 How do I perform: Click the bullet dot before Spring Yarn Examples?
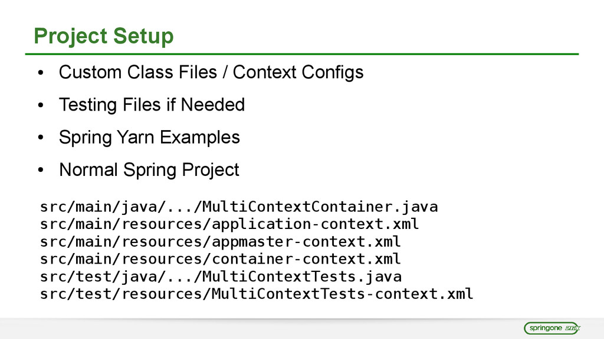pos(41,138)
